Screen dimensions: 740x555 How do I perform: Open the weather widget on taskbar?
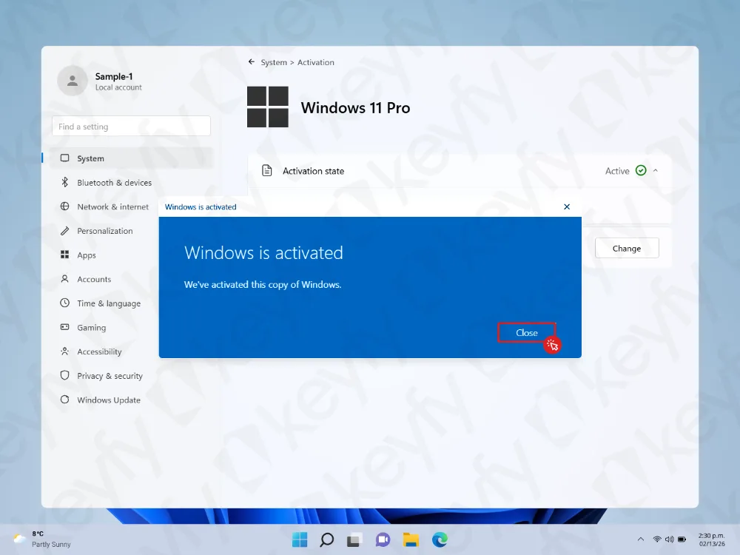tap(41, 539)
